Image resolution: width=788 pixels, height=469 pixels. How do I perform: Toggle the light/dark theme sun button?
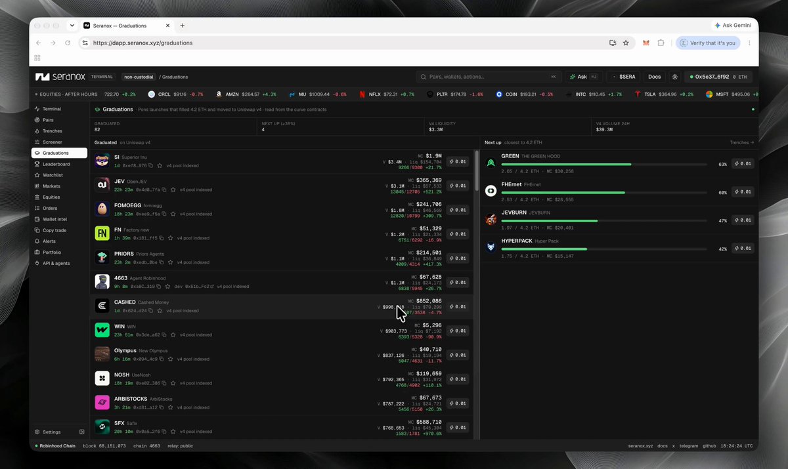click(674, 77)
